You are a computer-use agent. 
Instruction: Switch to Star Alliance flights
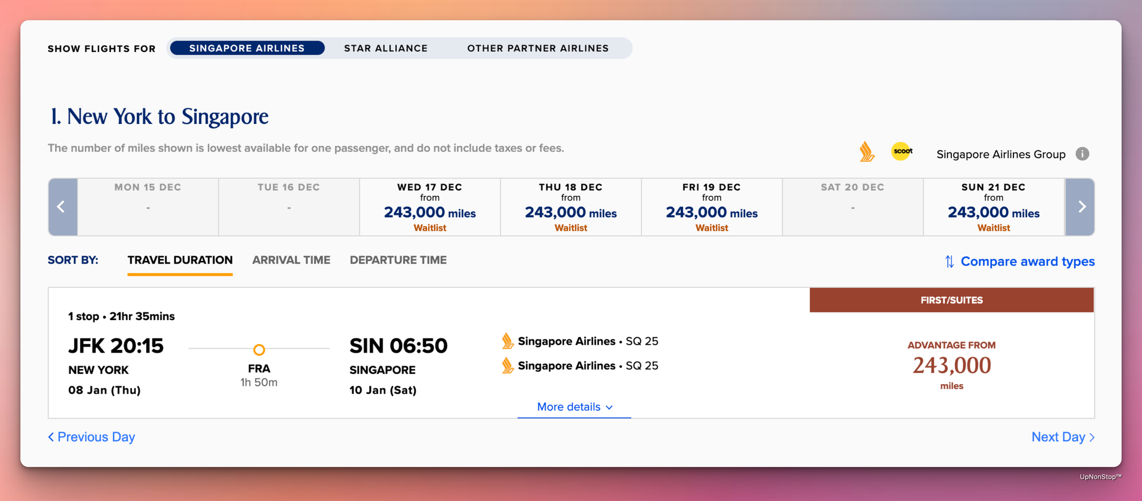386,48
